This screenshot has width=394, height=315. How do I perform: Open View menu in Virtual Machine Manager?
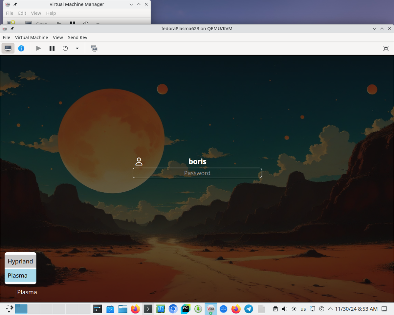[36, 13]
